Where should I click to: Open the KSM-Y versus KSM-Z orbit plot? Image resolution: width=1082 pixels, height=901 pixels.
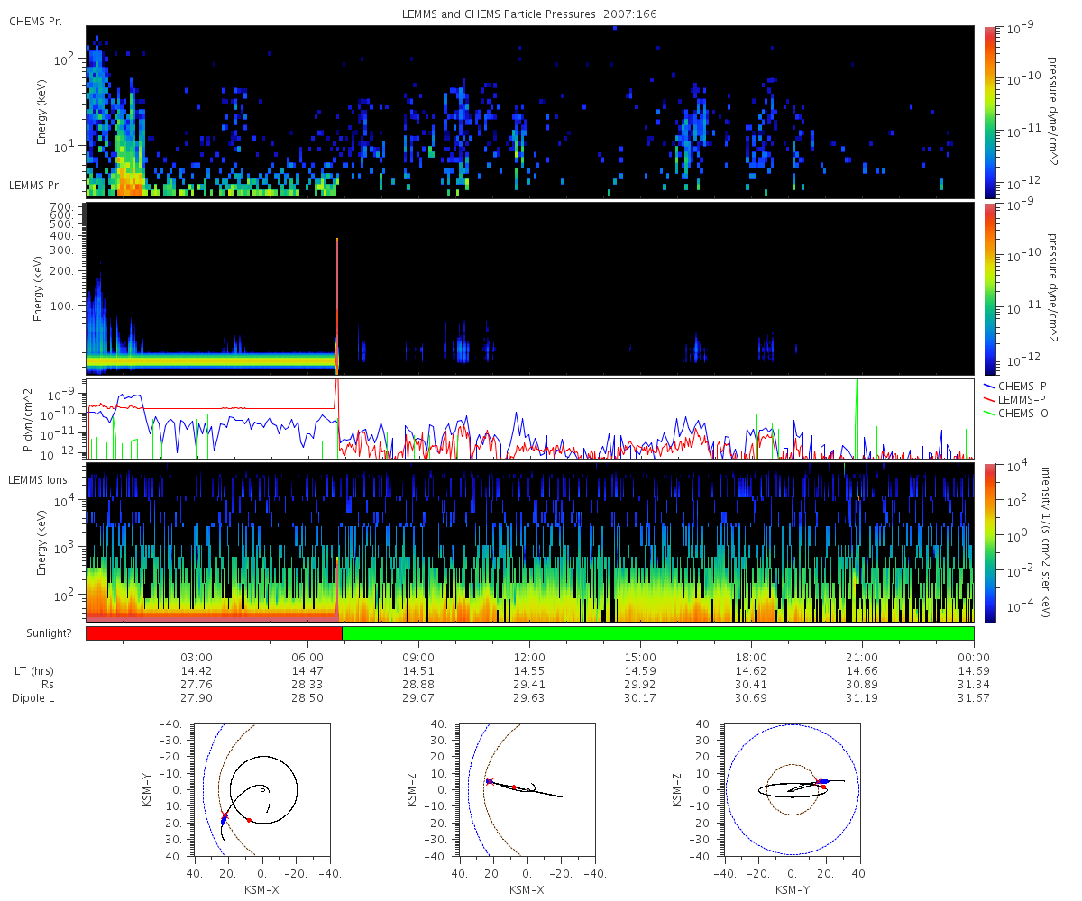point(793,789)
